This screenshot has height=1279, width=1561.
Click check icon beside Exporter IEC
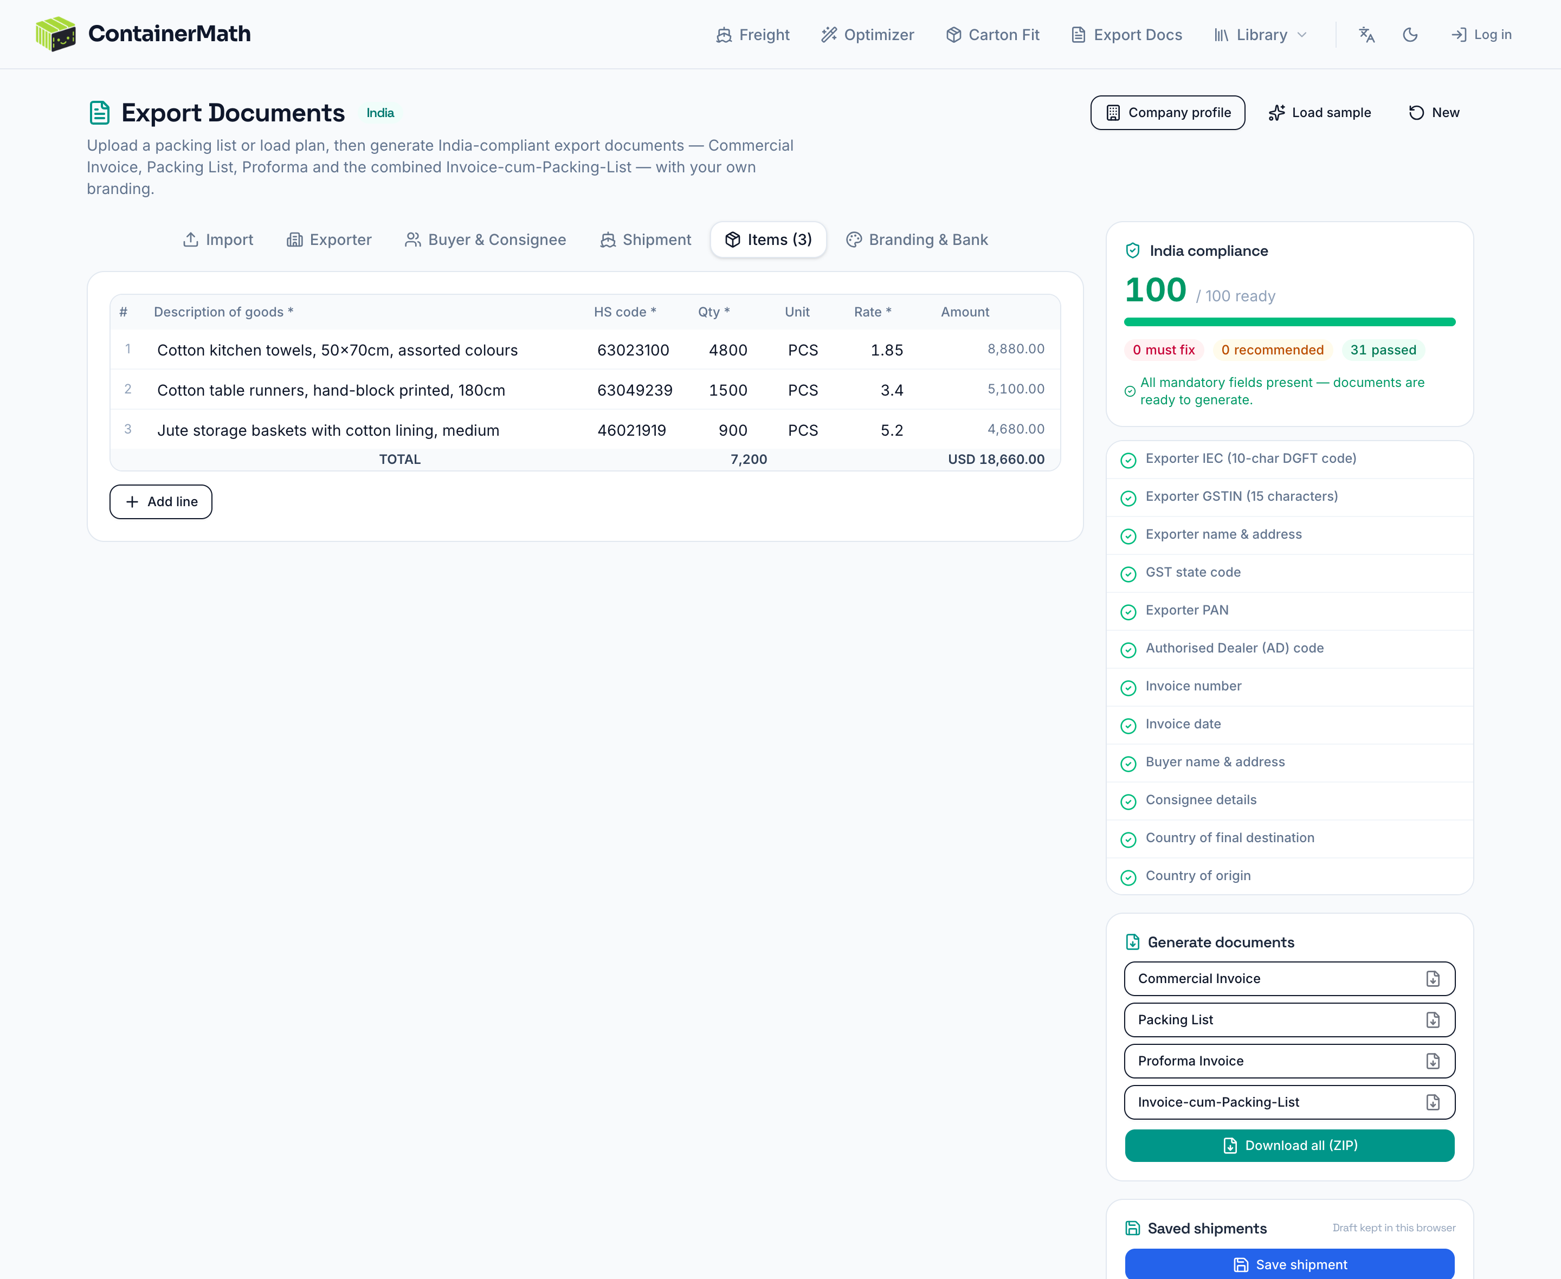[x=1128, y=461]
